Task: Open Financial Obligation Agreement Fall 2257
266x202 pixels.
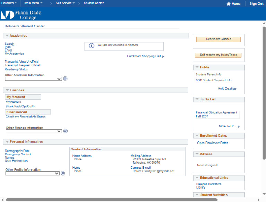Action: point(216,114)
